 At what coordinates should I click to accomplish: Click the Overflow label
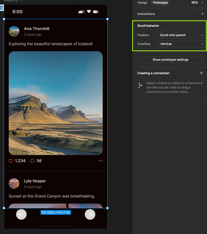point(144,44)
